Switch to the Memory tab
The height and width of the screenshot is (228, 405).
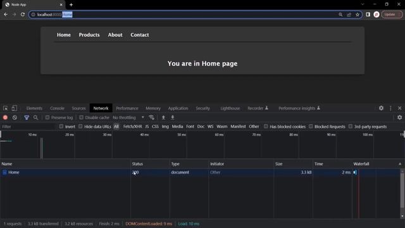click(153, 108)
